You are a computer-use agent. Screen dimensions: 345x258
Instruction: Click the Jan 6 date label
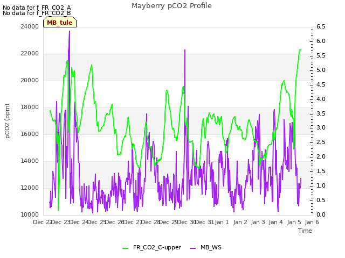(312, 222)
